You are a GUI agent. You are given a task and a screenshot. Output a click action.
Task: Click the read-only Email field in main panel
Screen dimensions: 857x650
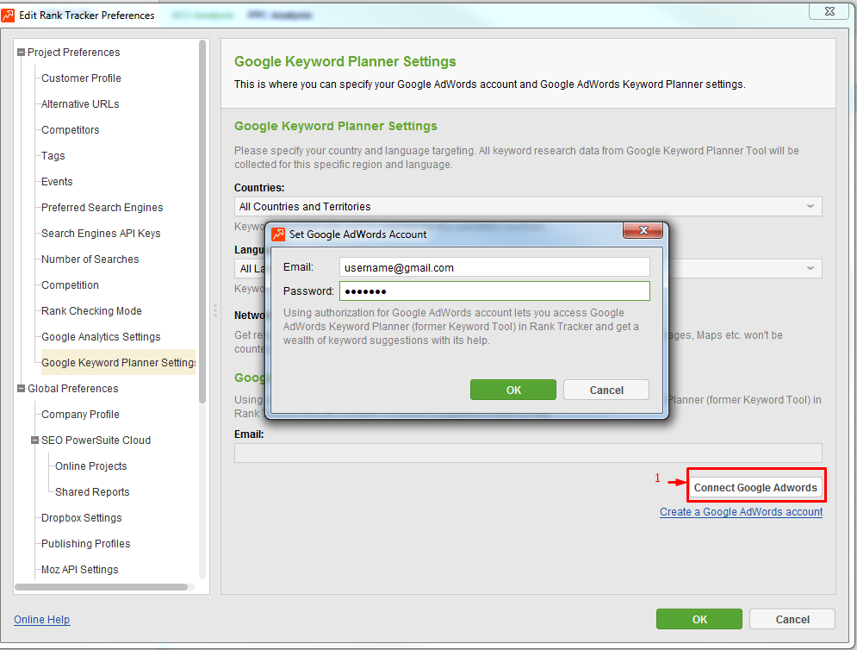[528, 453]
